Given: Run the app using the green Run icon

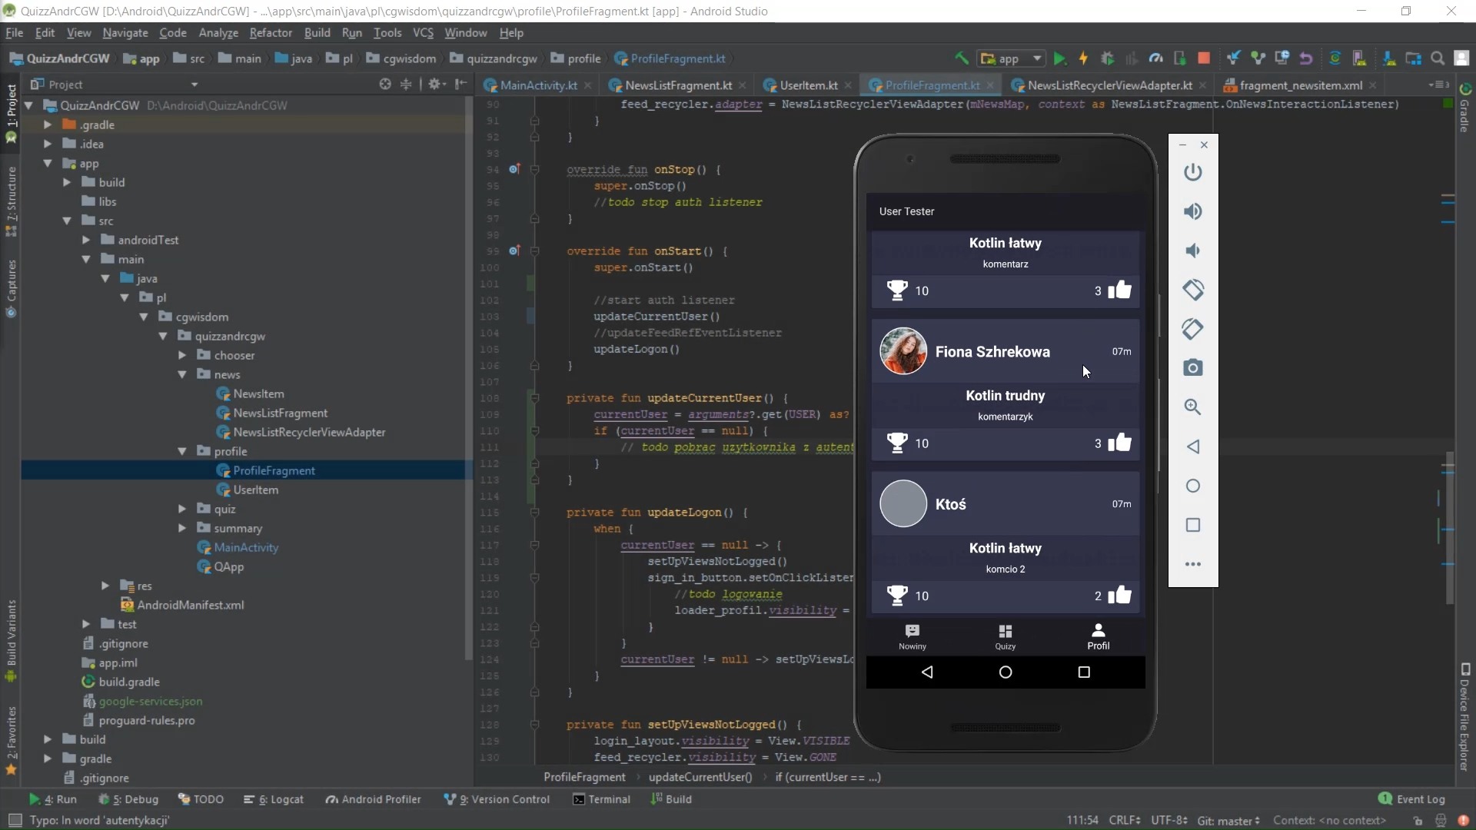Looking at the screenshot, I should tap(1061, 58).
